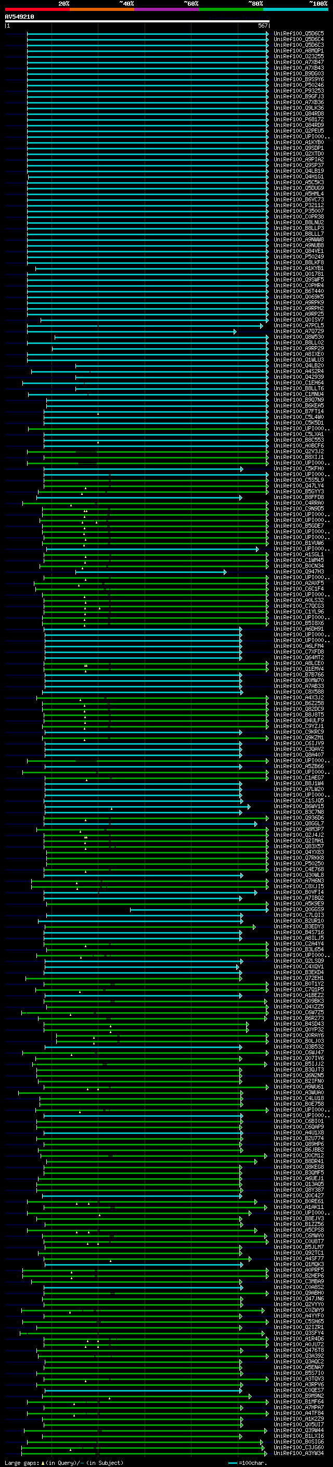Click the white query sequence bar
Viewport: 333px width, 1467px height.
(x=137, y=21)
